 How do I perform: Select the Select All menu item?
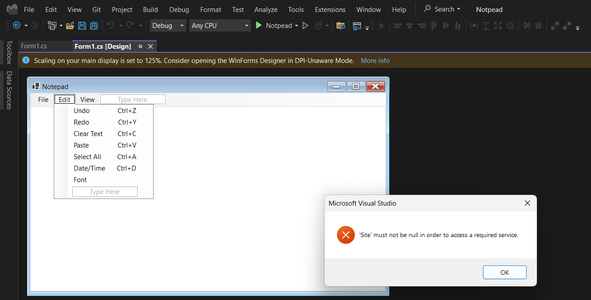click(104, 157)
